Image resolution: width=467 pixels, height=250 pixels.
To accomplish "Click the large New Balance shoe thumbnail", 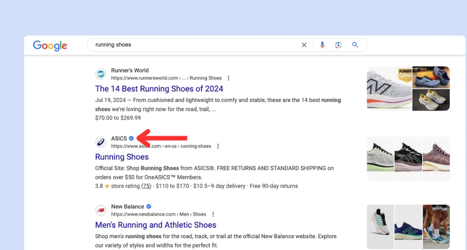I will [x=389, y=89].
